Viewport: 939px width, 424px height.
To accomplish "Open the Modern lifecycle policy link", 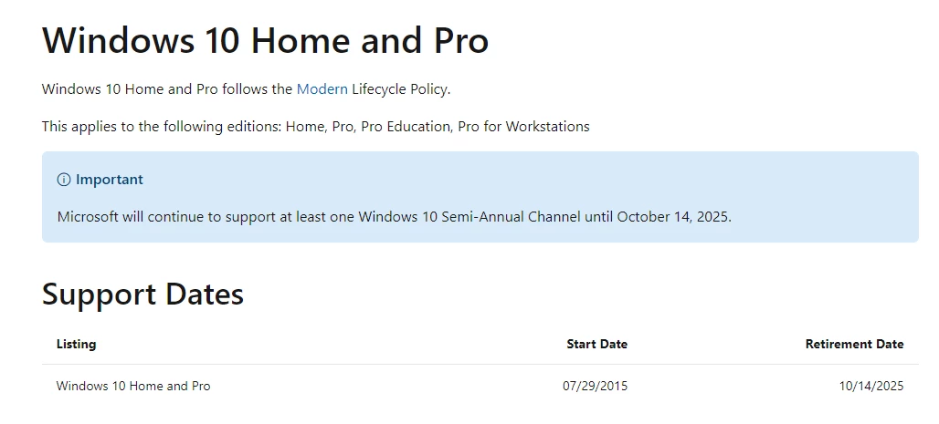I will click(322, 89).
